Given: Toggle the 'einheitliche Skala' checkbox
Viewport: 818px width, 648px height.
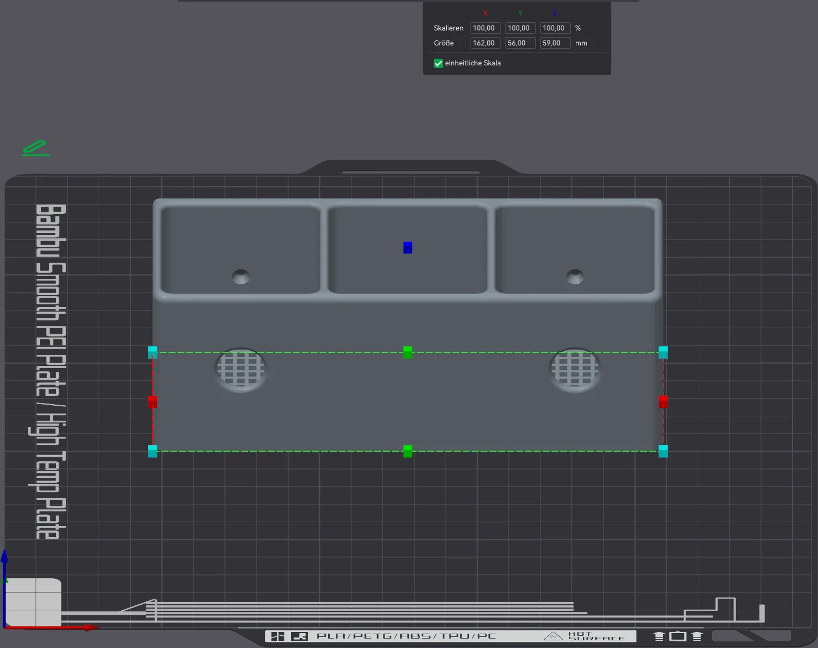Looking at the screenshot, I should click(438, 63).
